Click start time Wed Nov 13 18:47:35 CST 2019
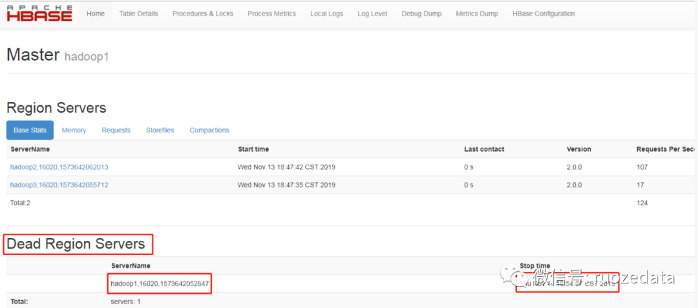Viewport: 698px width, 308px height. (x=287, y=185)
